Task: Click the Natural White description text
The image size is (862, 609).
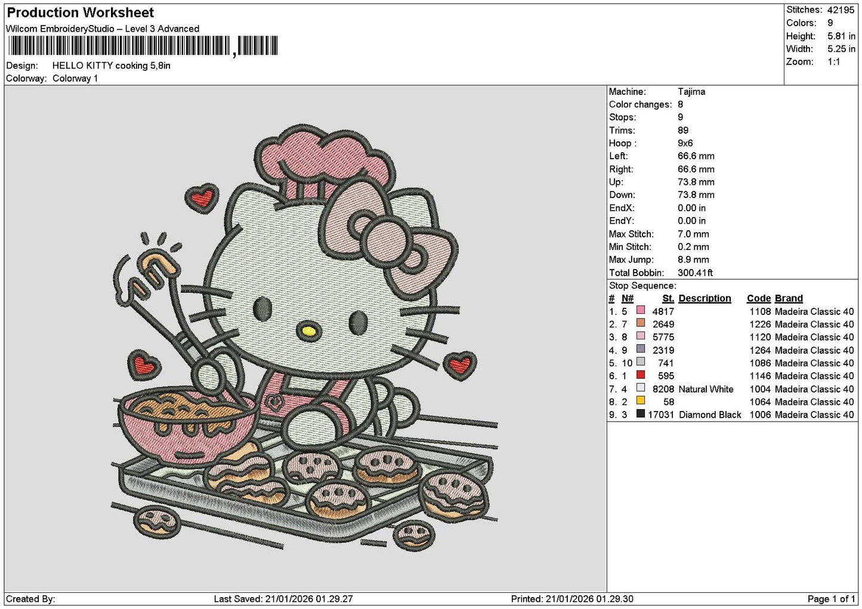Action: 706,389
